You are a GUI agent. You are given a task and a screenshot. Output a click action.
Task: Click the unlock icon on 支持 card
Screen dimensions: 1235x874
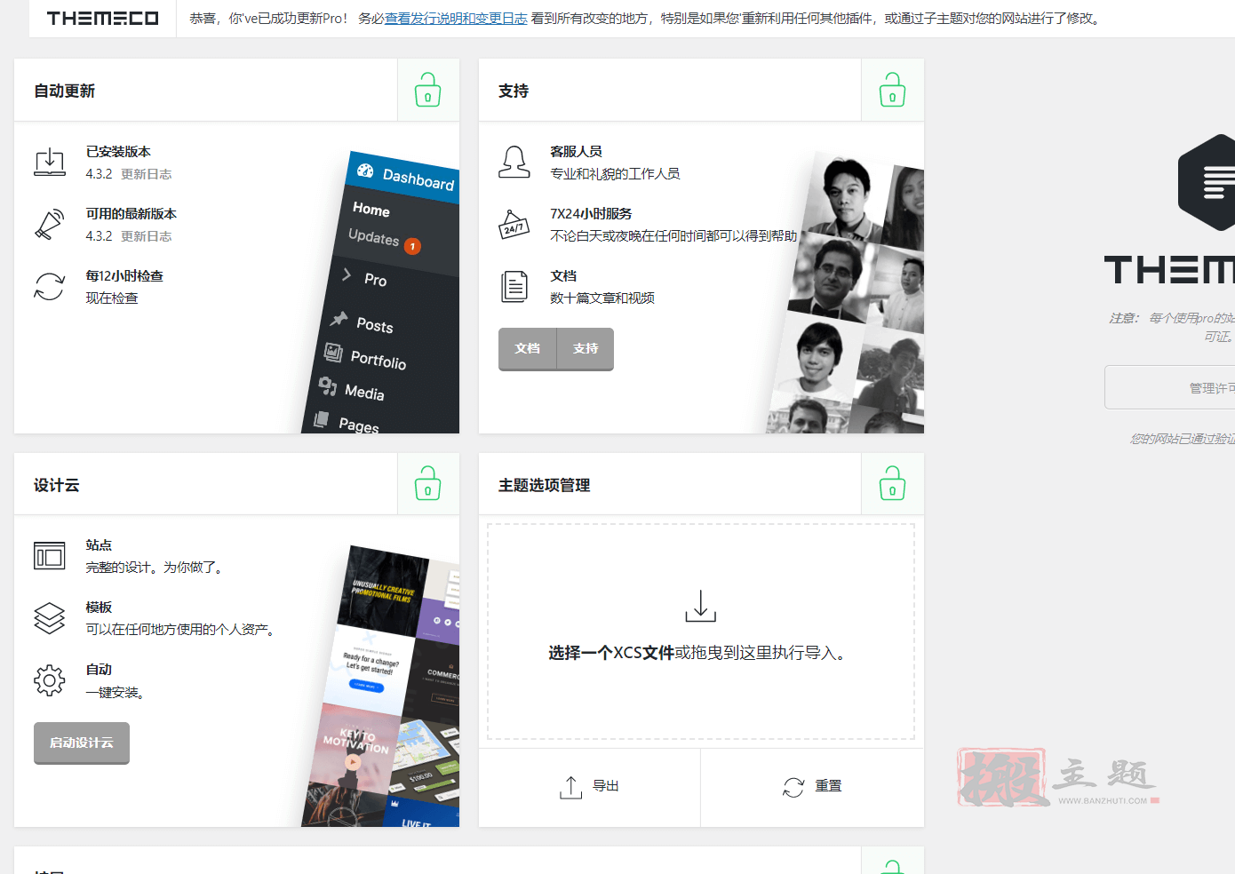coord(893,90)
